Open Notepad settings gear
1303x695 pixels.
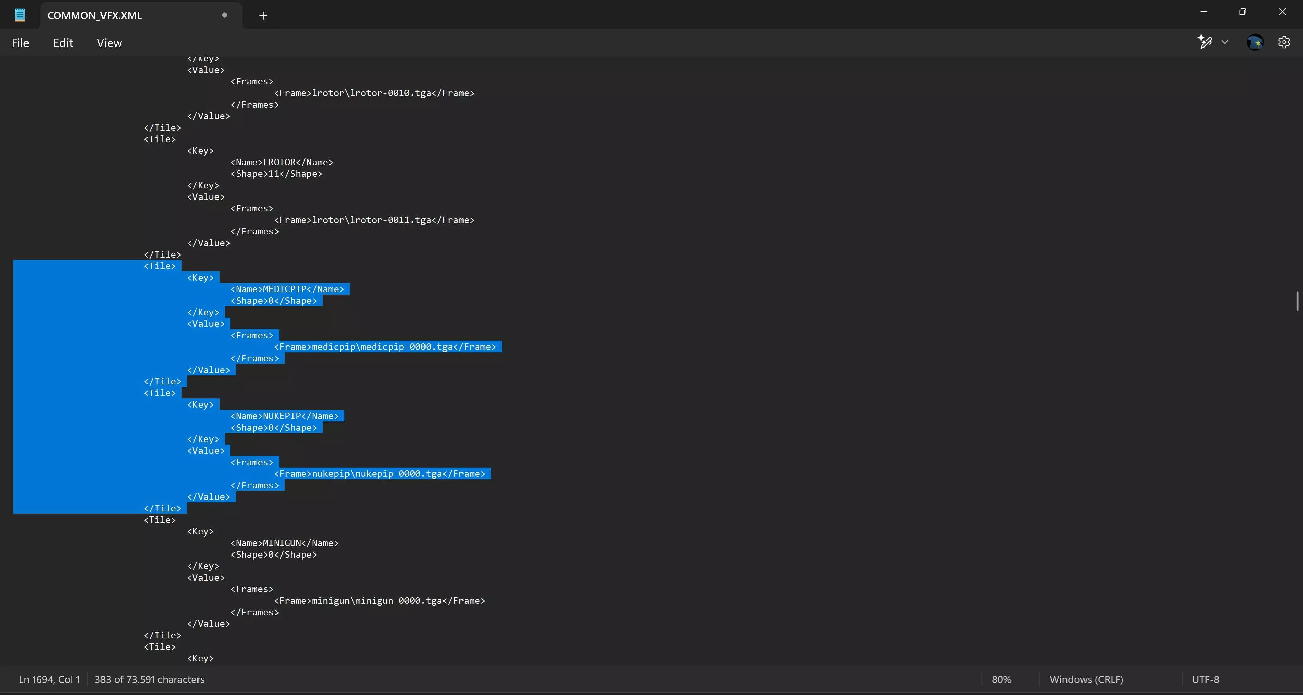pyautogui.click(x=1284, y=42)
